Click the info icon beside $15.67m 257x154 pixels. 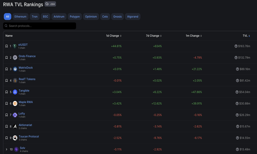[238, 126]
